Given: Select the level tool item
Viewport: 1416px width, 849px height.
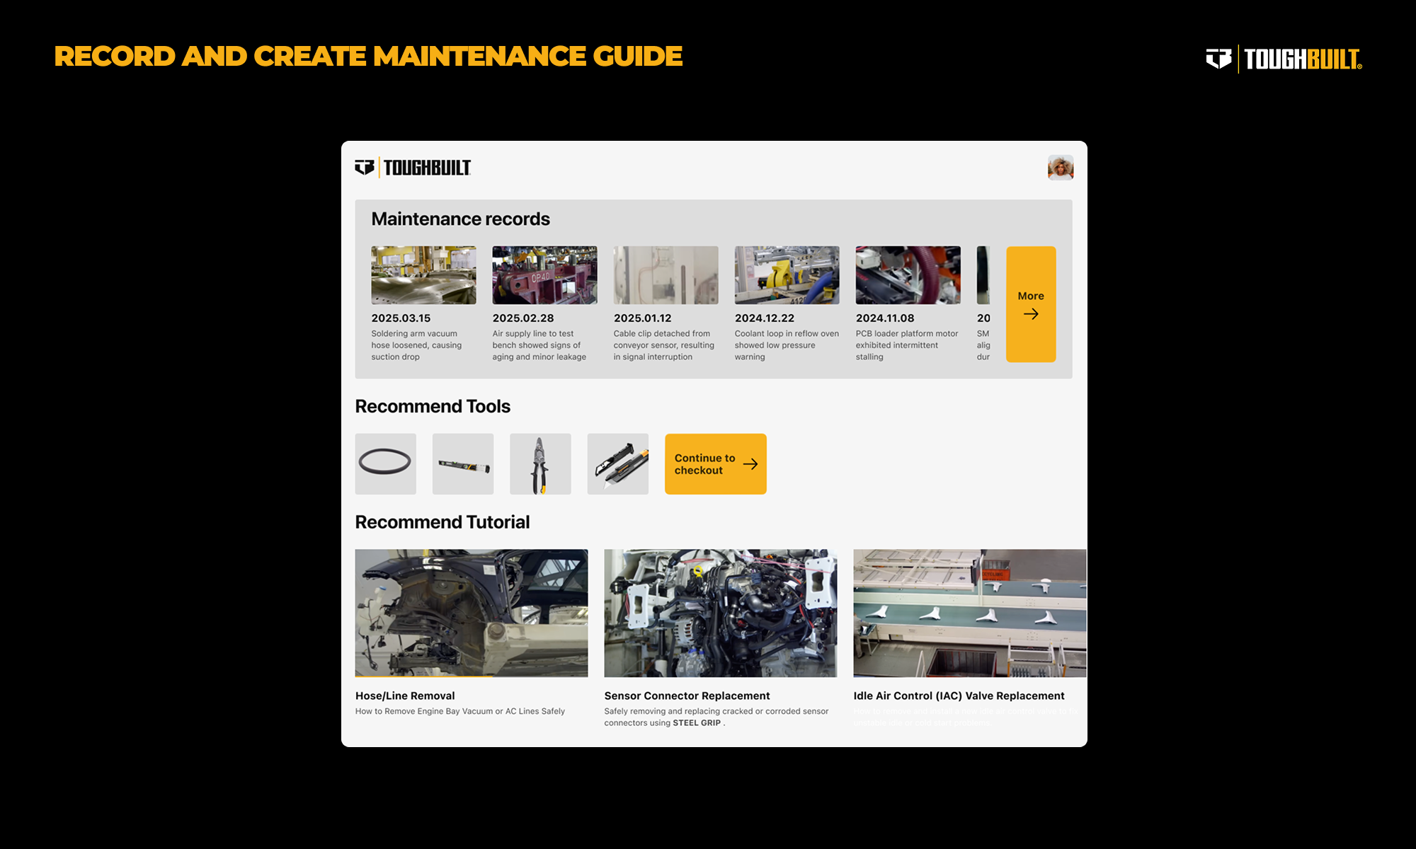Looking at the screenshot, I should coord(462,463).
